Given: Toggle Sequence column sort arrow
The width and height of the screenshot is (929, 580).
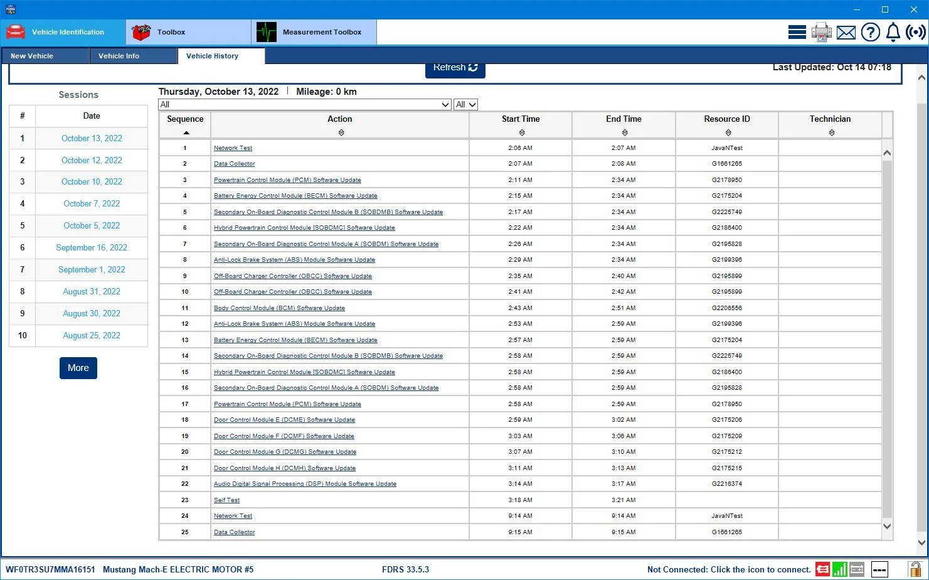Looking at the screenshot, I should coord(186,132).
